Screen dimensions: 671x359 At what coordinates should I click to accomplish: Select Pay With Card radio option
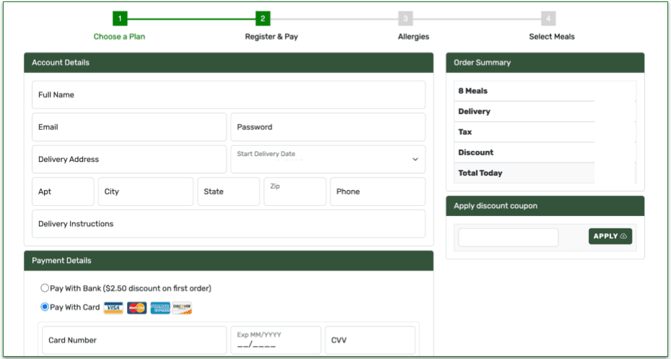pos(45,307)
